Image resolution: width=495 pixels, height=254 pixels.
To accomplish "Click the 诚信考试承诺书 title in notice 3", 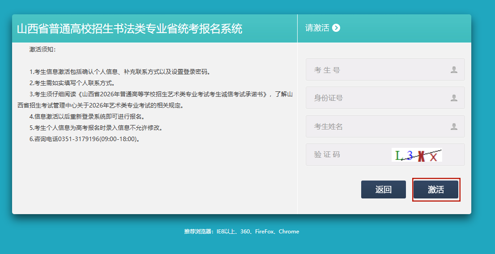I will [x=175, y=95].
